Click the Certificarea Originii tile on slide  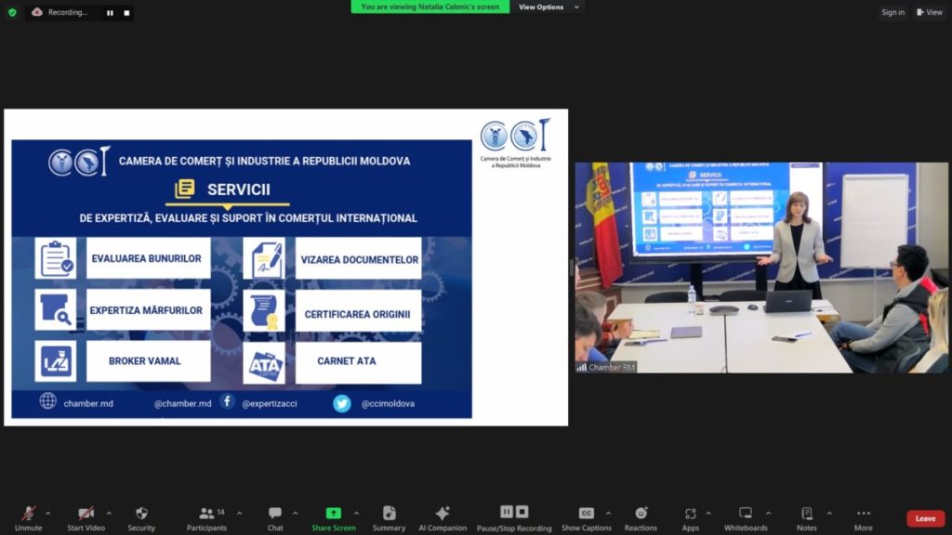pyautogui.click(x=358, y=311)
